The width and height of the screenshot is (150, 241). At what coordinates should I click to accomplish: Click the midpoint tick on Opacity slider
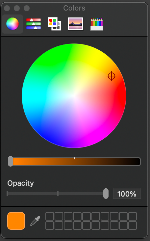point(58,194)
